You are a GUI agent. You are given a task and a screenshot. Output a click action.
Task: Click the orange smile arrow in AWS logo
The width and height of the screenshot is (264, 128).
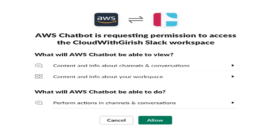coord(106,22)
